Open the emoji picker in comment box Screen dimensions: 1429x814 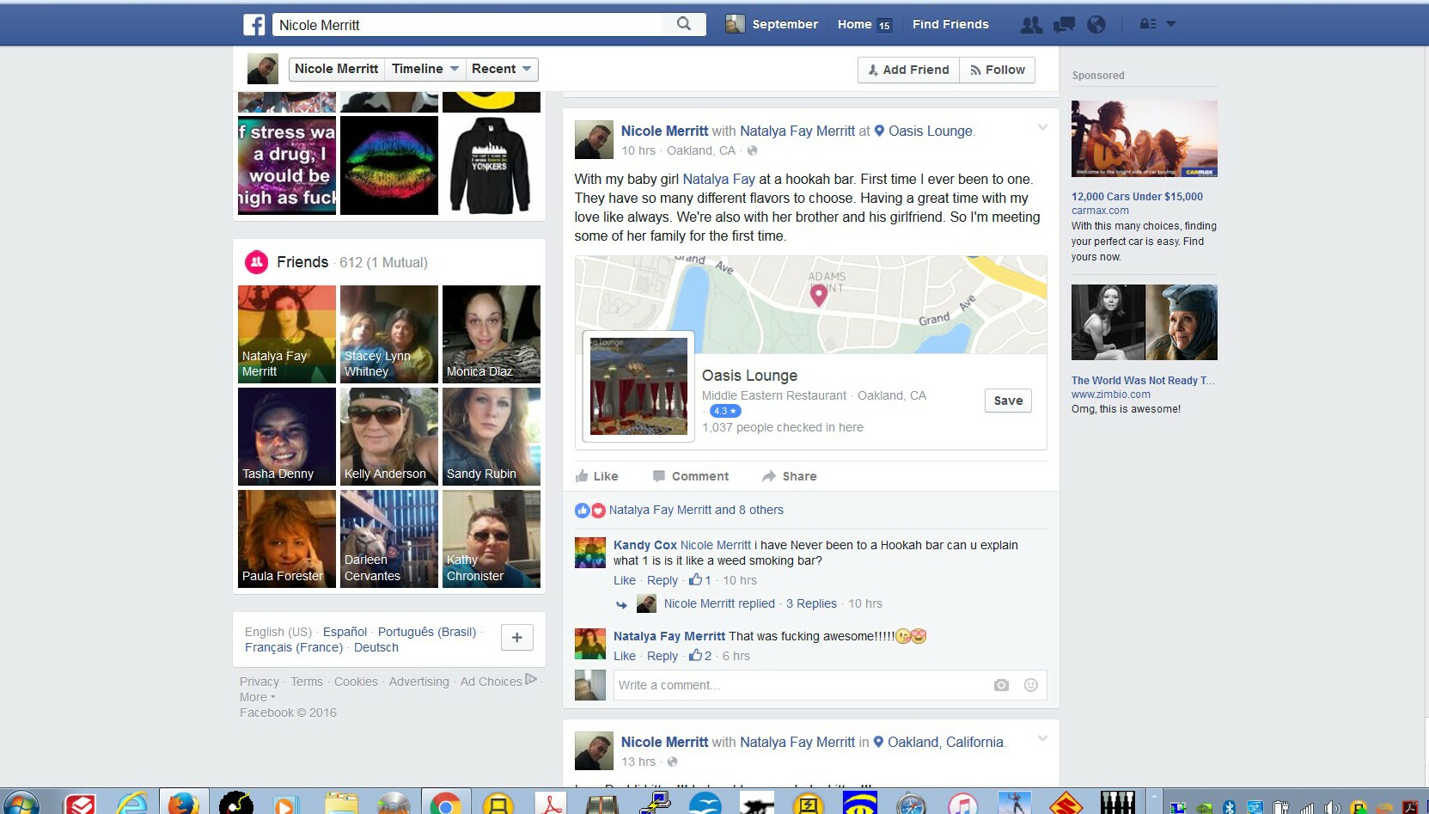(x=1031, y=685)
